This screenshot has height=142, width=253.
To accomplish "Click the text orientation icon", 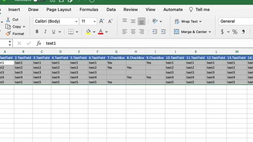I will pyautogui.click(x=155, y=21).
